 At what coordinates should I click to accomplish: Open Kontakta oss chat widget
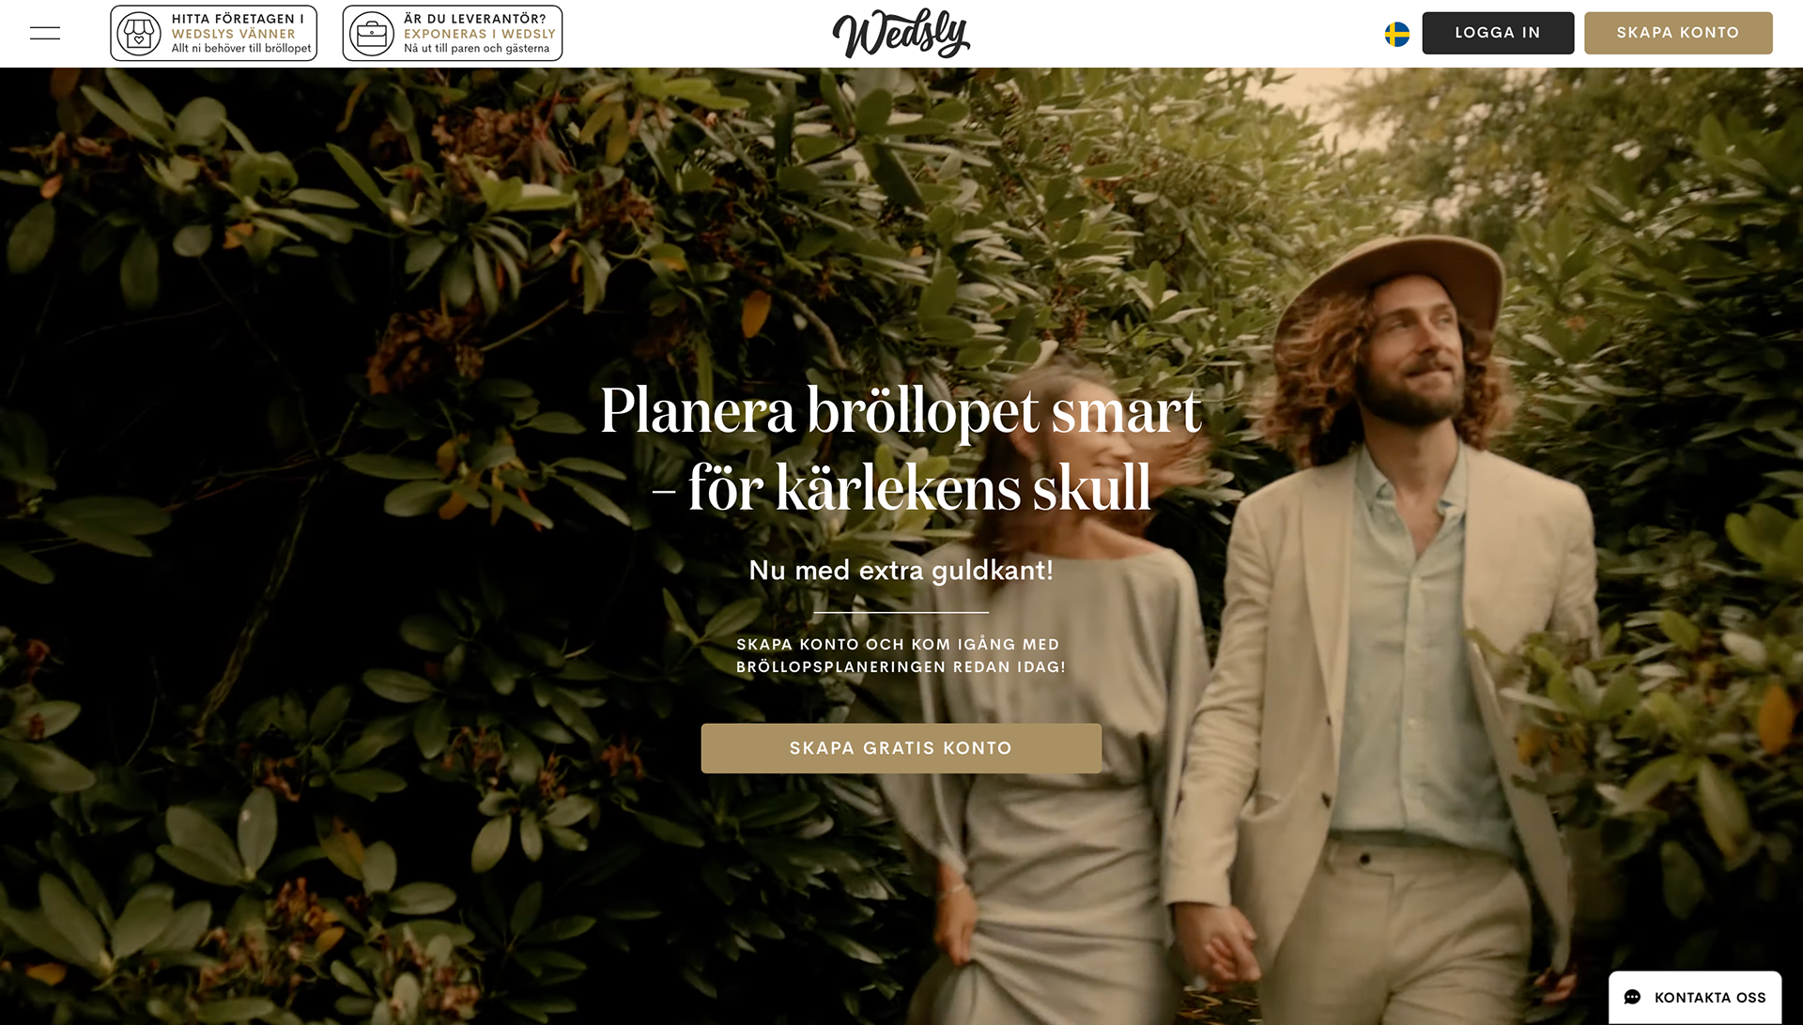pyautogui.click(x=1695, y=997)
